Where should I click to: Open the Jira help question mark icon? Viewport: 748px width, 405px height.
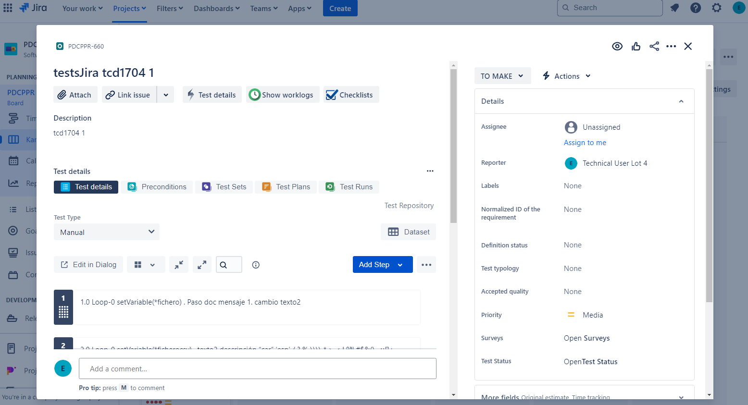[x=696, y=8]
